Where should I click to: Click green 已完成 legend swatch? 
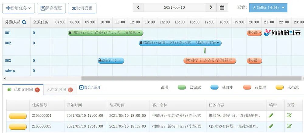(x=182, y=87)
